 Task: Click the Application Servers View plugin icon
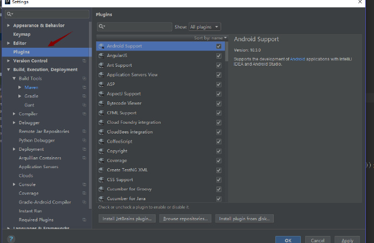pyautogui.click(x=101, y=75)
